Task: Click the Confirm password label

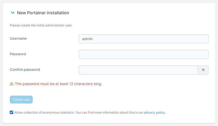Action: pos(25,70)
